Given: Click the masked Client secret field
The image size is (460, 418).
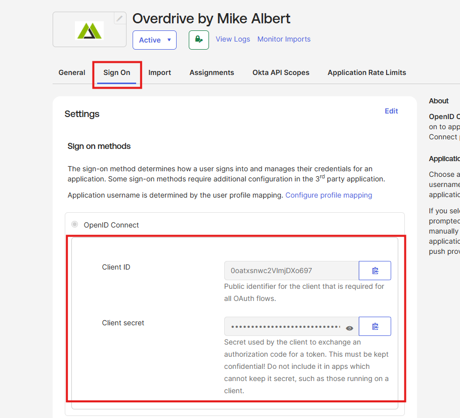Looking at the screenshot, I should point(285,326).
